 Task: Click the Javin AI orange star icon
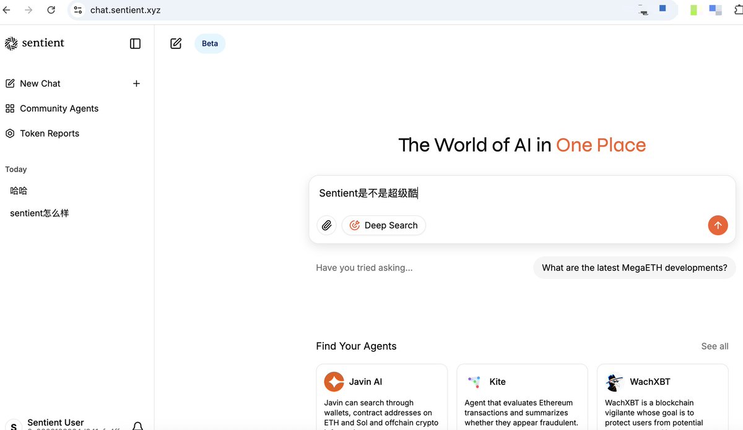click(334, 382)
